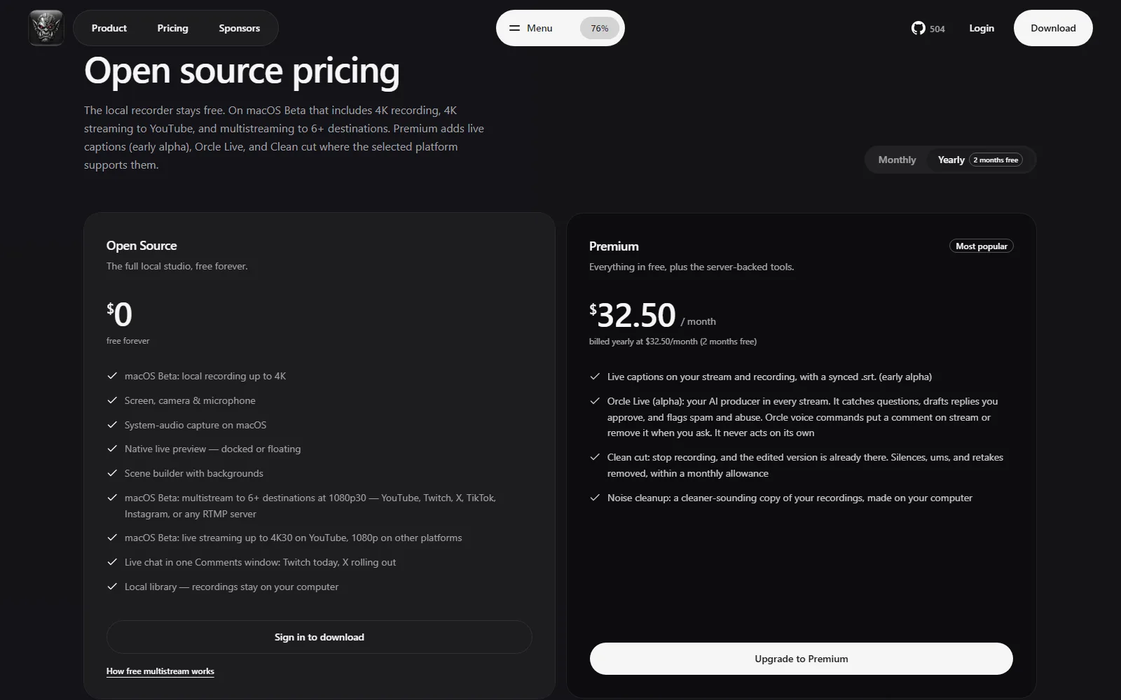Image resolution: width=1121 pixels, height=700 pixels.
Task: Click 'macOS Beta: local recording up to 4K'
Action: 205,376
